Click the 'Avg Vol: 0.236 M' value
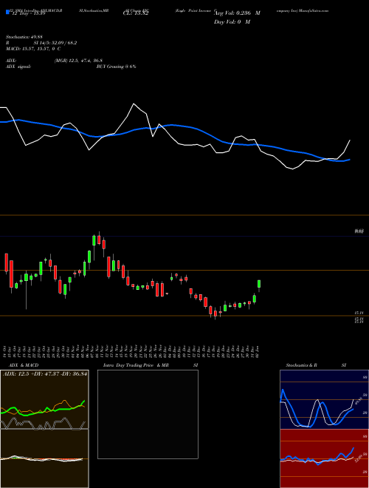 click(237, 13)
